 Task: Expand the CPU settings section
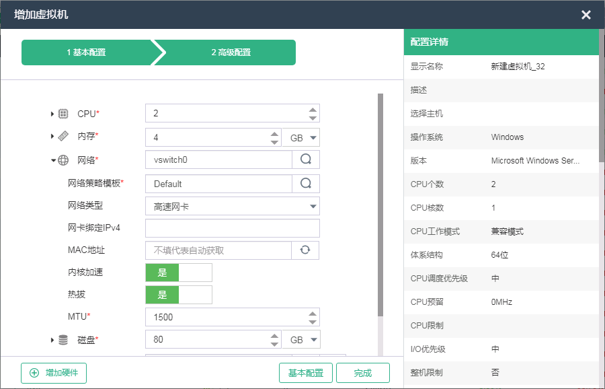(52, 114)
